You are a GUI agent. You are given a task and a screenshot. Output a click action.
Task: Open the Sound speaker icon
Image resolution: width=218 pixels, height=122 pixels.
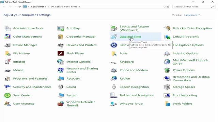point(61,87)
